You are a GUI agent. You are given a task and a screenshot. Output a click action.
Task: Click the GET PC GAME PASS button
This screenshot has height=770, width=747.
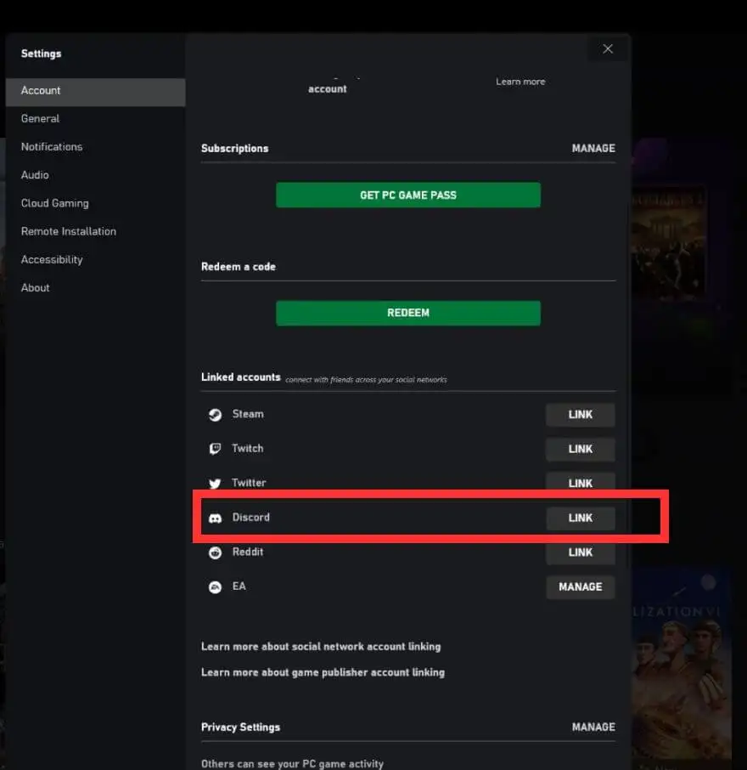[408, 195]
